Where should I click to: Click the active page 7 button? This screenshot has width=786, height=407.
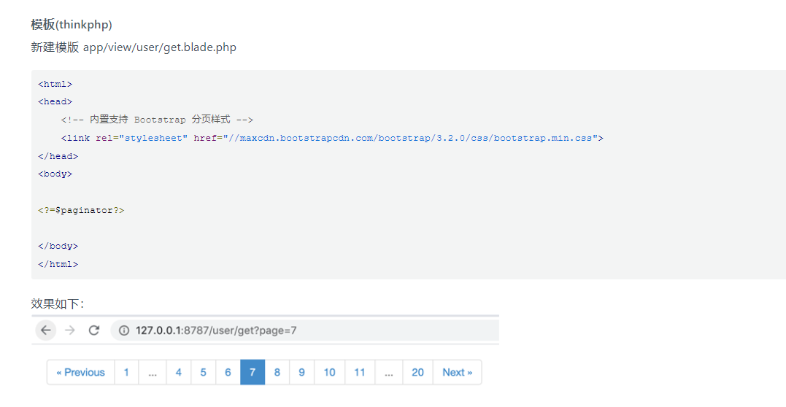click(253, 373)
